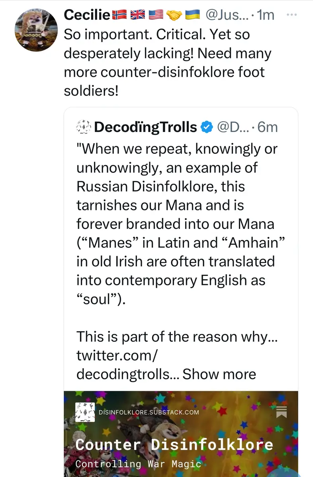
Task: Click the Substack publication logo on card
Action: [x=85, y=412]
